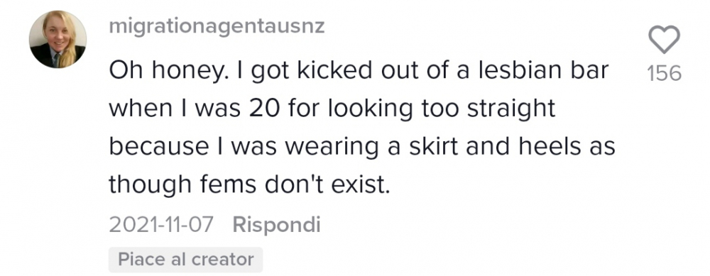Viewport: 710px width, 276px height.
Task: Reply using the Rispondi button
Action: pyautogui.click(x=276, y=225)
